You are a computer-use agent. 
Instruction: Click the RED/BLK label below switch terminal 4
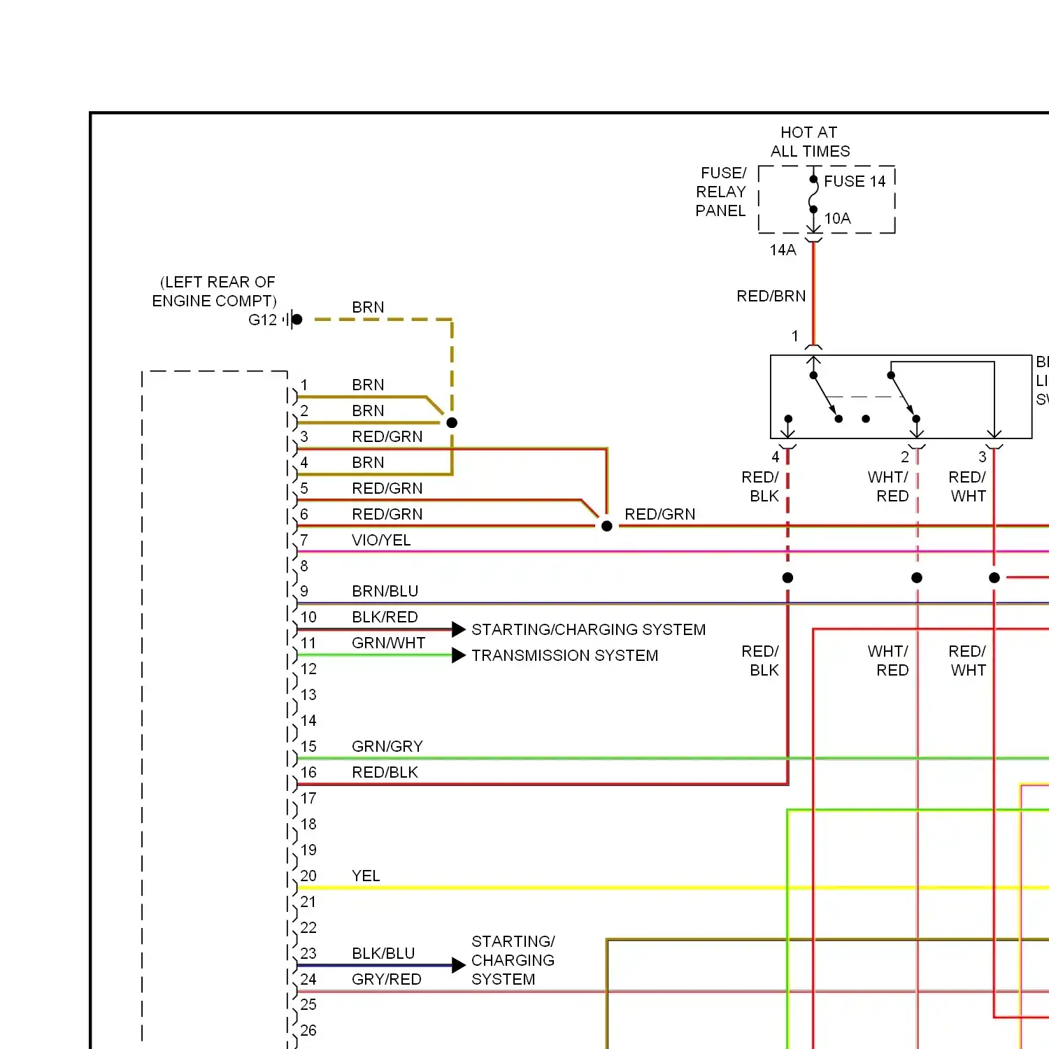760,486
